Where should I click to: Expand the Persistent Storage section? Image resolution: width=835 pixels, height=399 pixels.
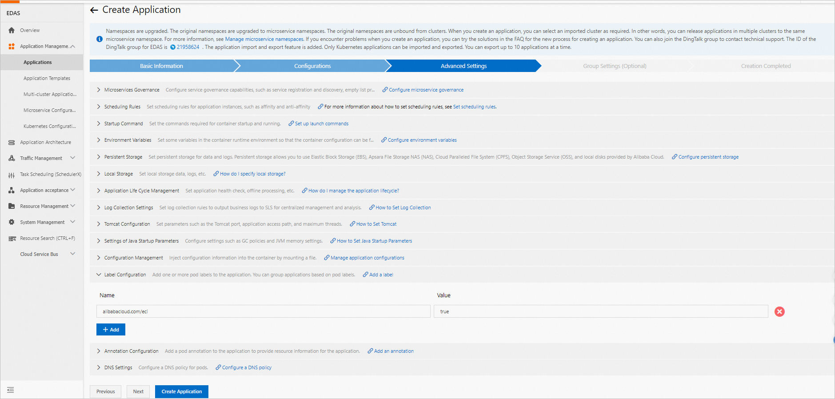99,157
